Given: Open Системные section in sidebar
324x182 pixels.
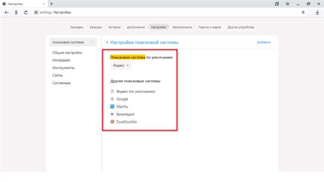Looking at the screenshot, I should pos(61,83).
